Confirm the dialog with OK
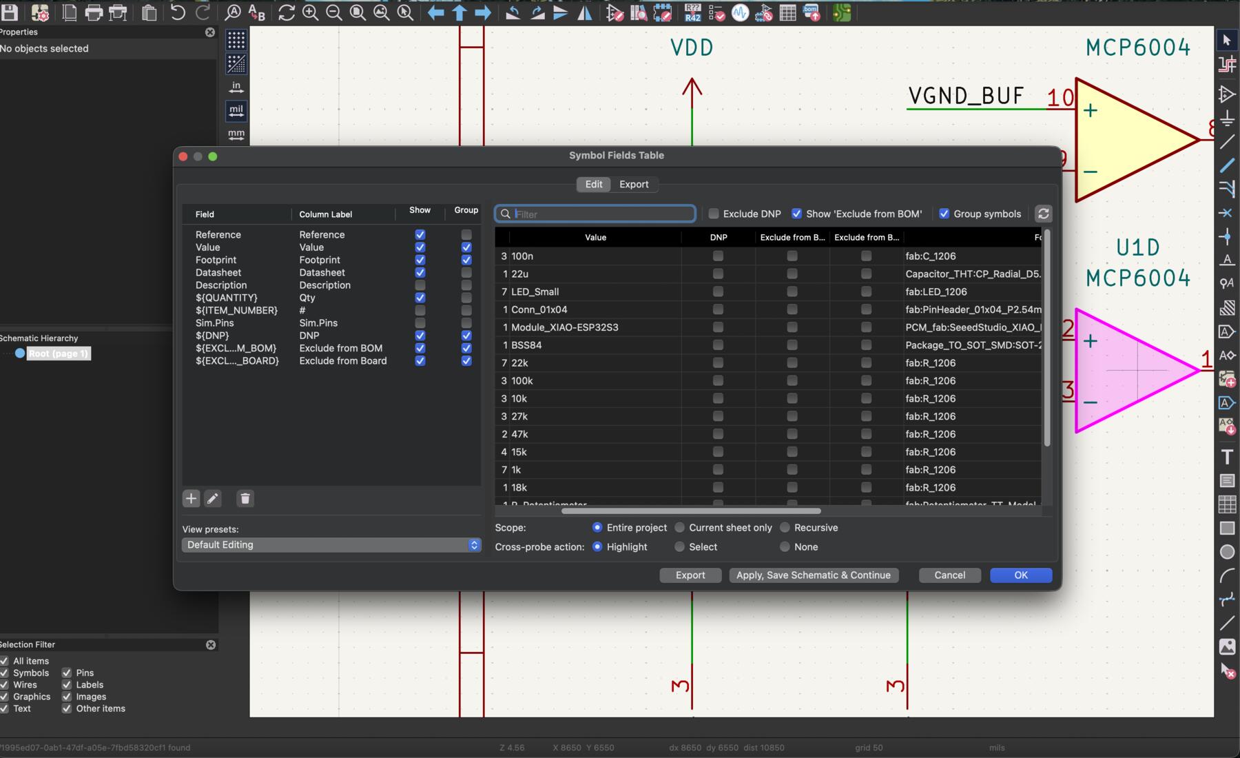Image resolution: width=1240 pixels, height=758 pixels. (x=1021, y=575)
